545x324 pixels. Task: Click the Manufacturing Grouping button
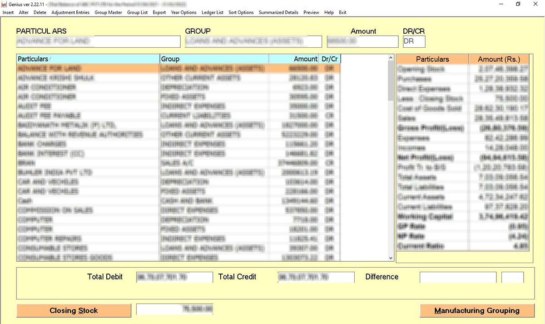point(476,310)
